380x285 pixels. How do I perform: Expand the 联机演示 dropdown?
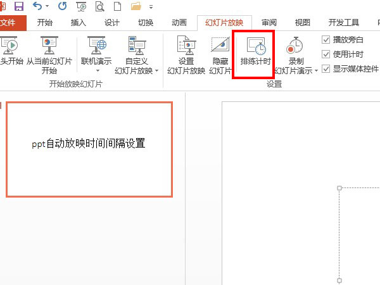click(x=98, y=70)
